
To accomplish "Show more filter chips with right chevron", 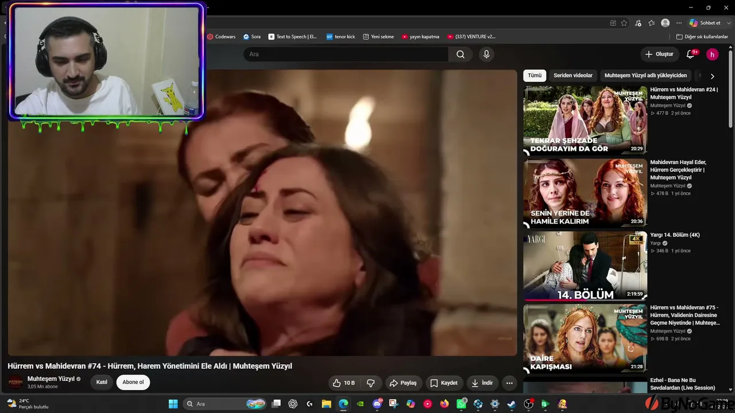I will coord(713,76).
